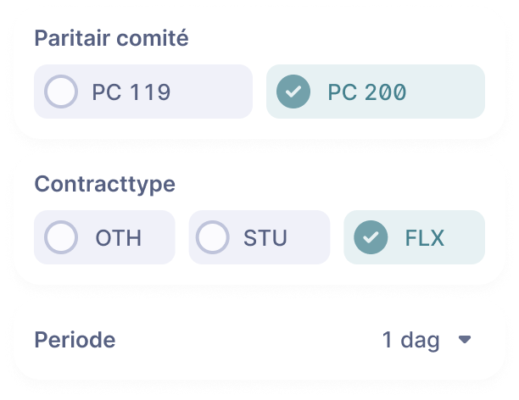Click empty area of PC 200 chip
Screen dimensions: 519x400
[x=449, y=92]
